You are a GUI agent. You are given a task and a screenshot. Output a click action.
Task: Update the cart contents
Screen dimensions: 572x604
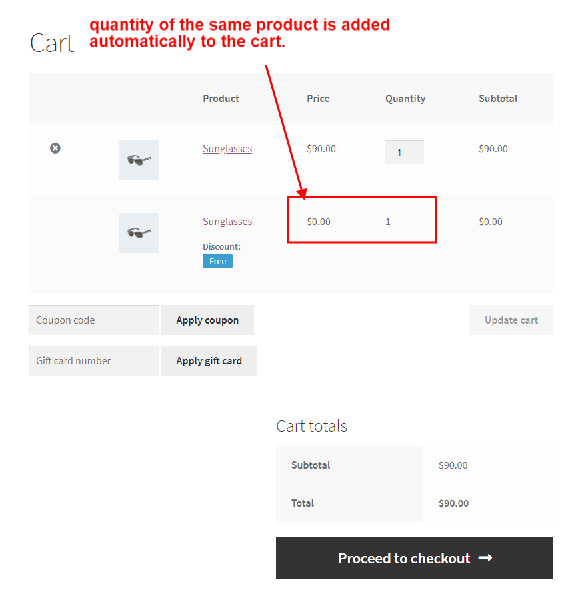click(x=511, y=320)
